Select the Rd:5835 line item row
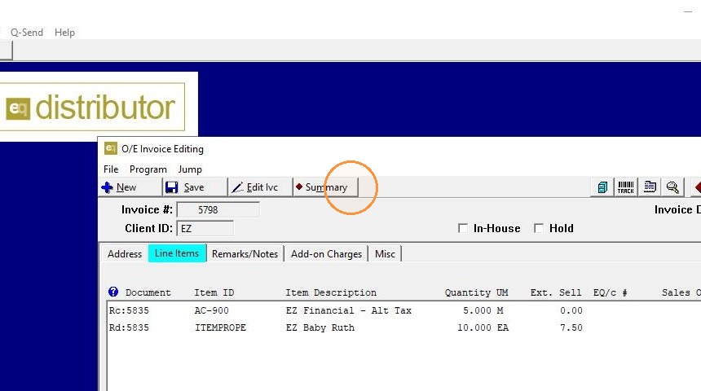This screenshot has width=701, height=391. coord(403,327)
